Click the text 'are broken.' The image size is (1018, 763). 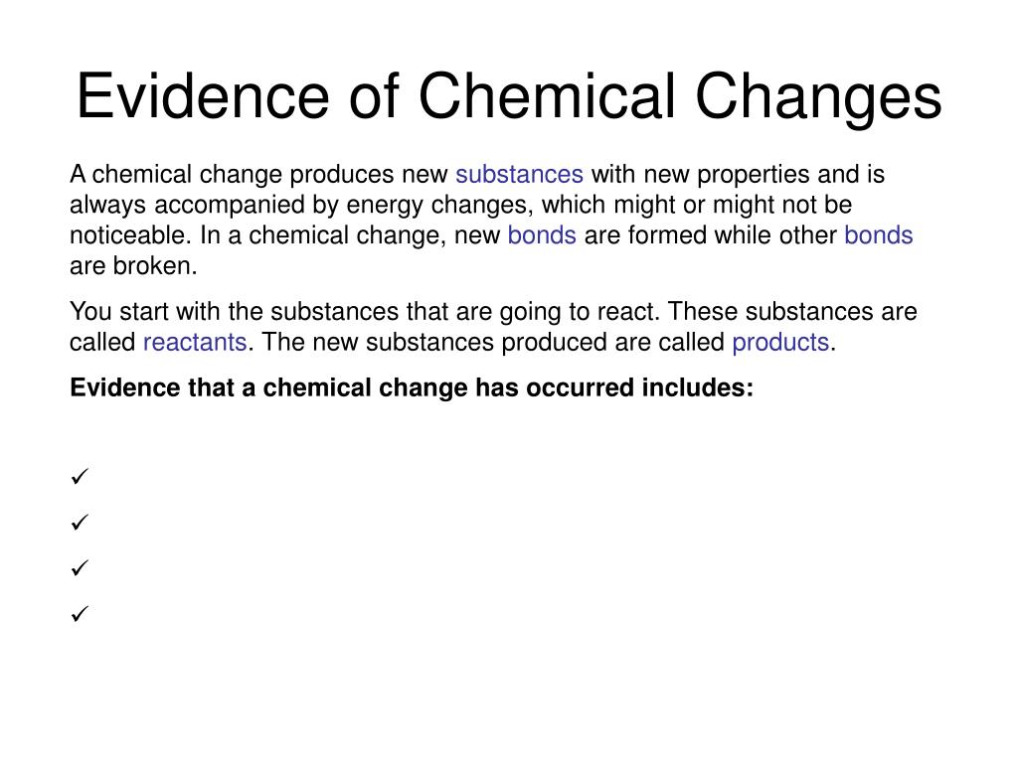[x=133, y=266]
